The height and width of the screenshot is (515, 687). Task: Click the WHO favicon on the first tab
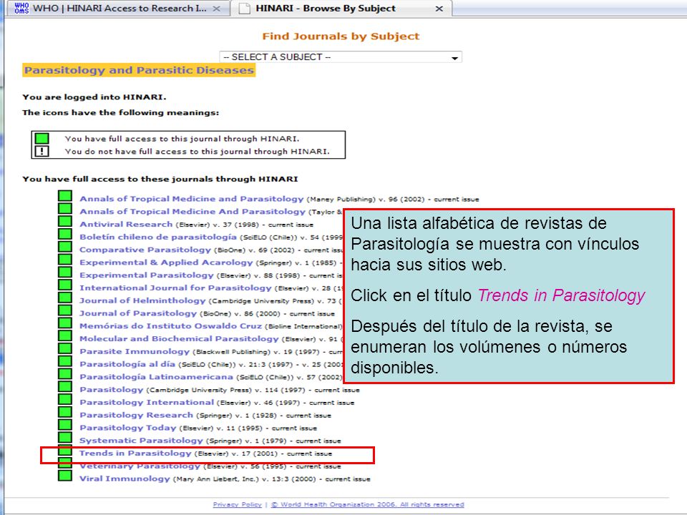point(21,9)
